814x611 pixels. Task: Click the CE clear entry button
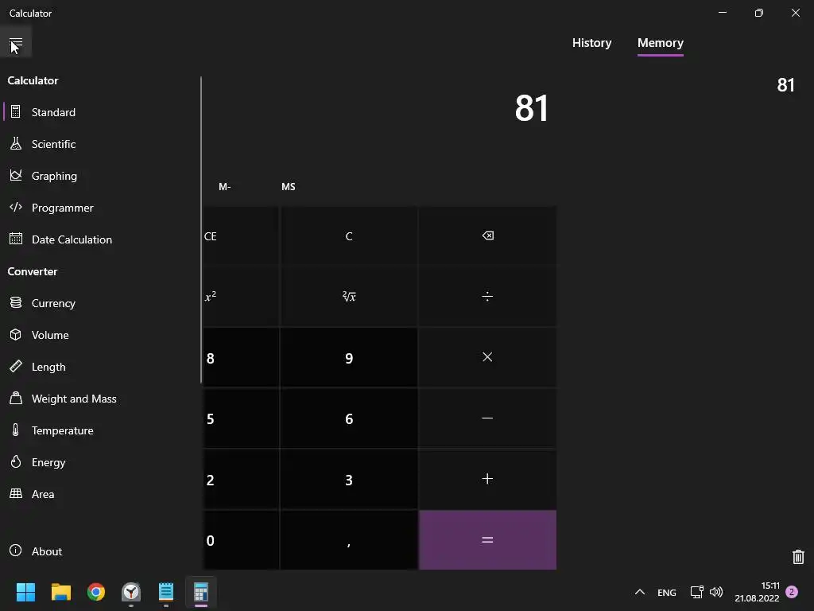[241, 236]
